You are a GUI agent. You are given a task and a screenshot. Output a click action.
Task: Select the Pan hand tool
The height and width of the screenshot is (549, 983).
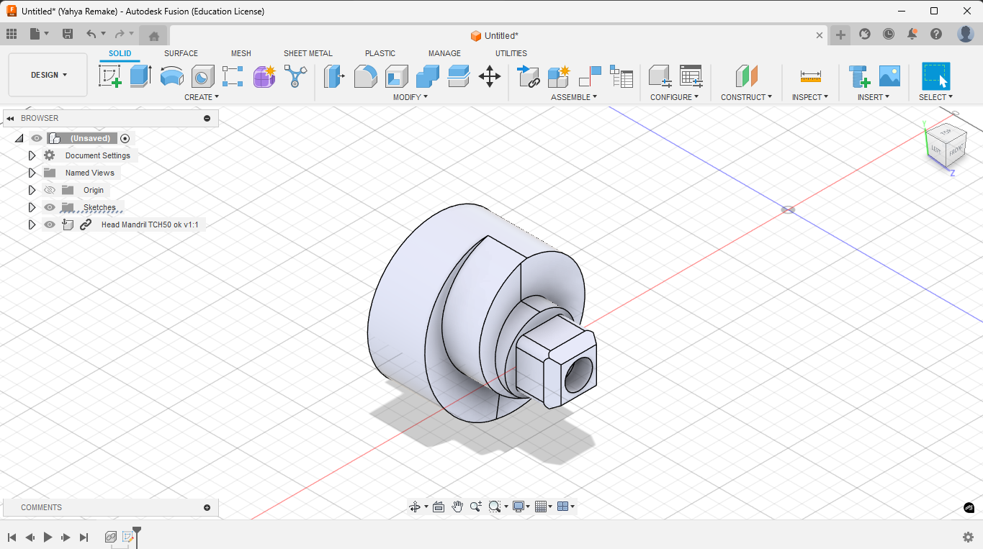point(457,507)
